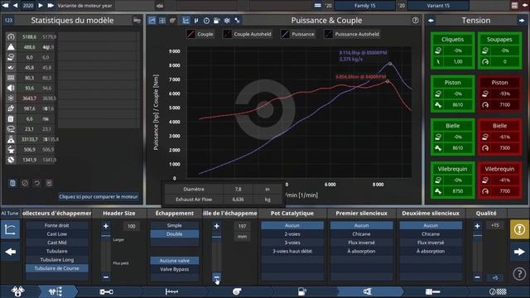Select the power curve graph view icon
Image resolution: width=530 pixels, height=298 pixels.
click(185, 20)
